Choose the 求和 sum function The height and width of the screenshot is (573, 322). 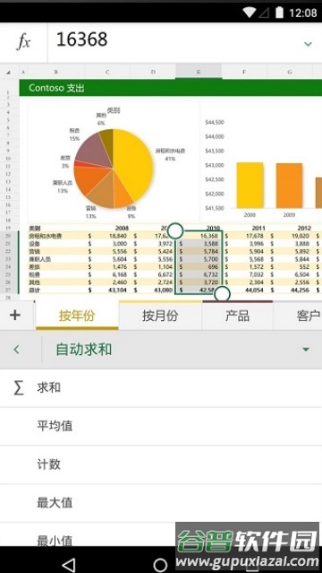[161, 387]
